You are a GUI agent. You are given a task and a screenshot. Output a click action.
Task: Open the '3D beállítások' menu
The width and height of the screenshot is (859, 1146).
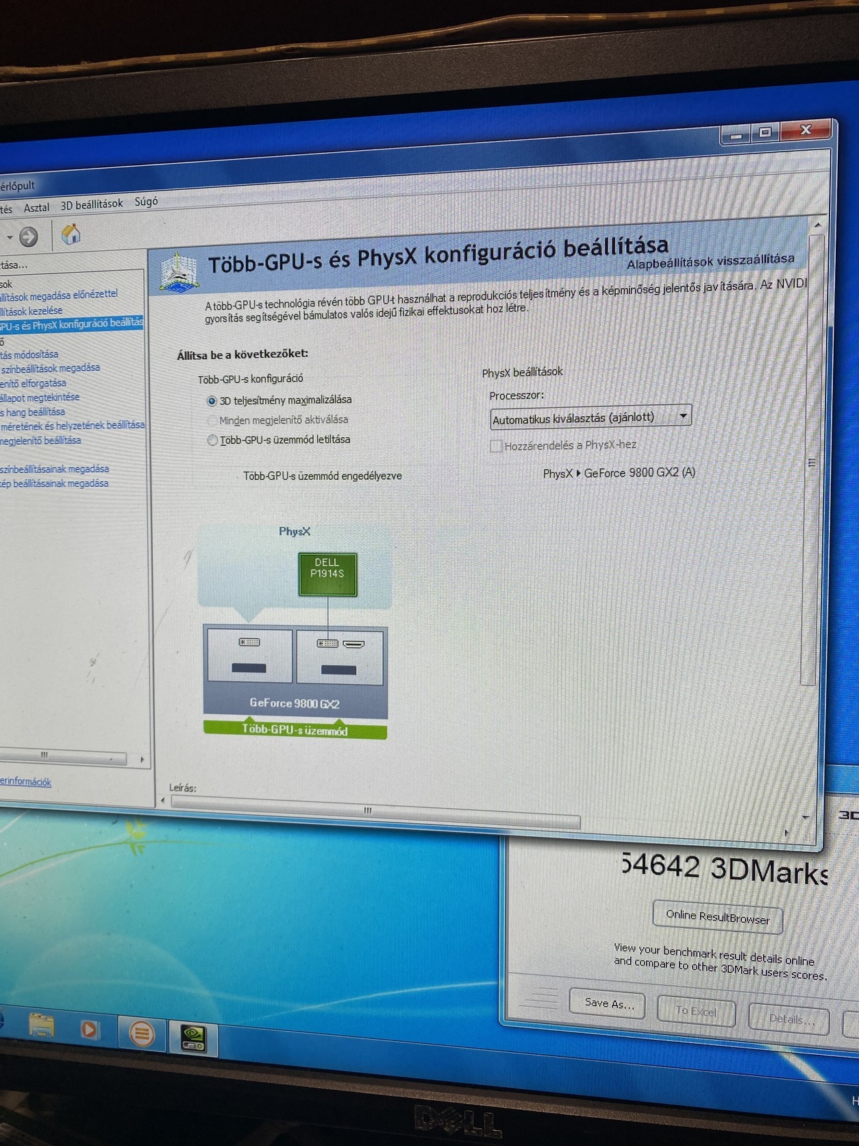(x=92, y=204)
